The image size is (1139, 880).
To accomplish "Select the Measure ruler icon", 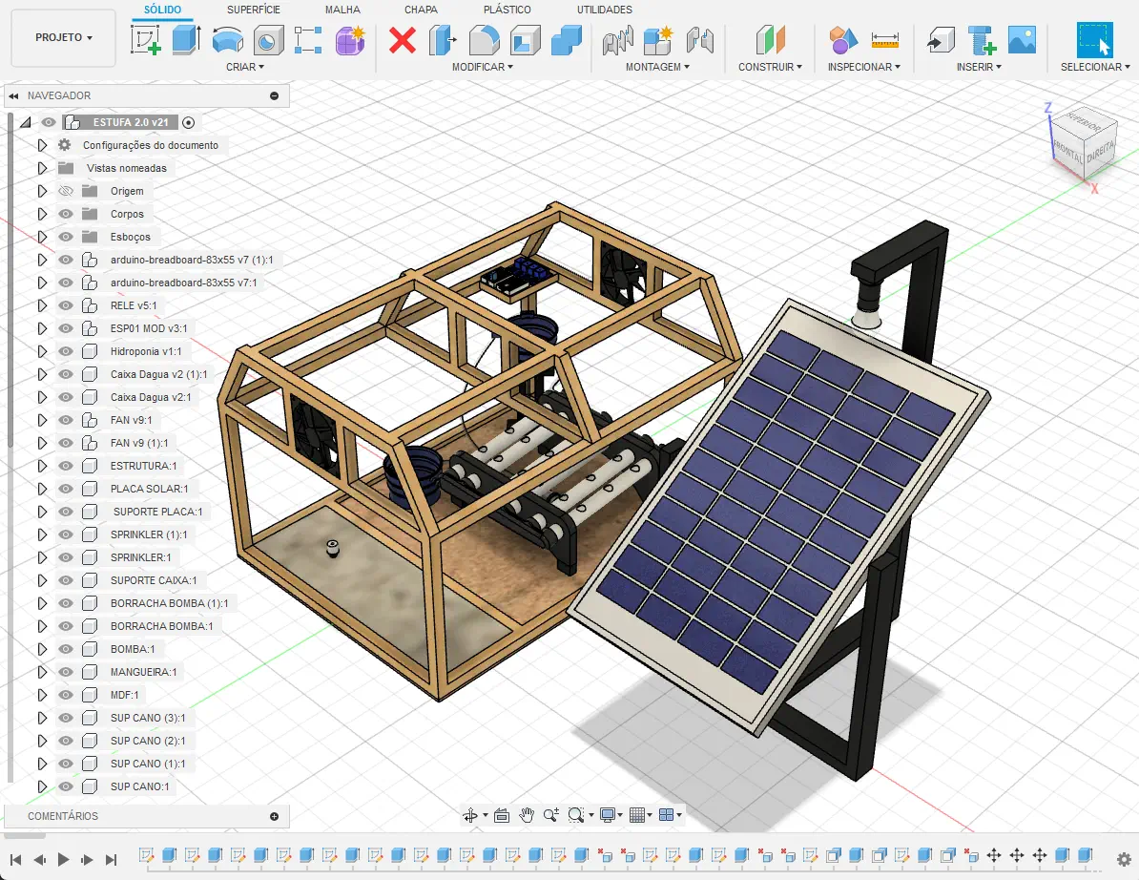I will pyautogui.click(x=885, y=40).
